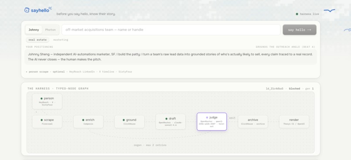Click the ld_21c4dba5 run ID
351x160 pixels.
pos(274,89)
